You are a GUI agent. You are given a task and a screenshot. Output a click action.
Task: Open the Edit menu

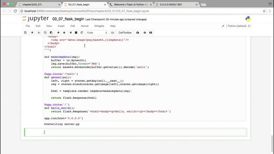(x=38, y=26)
